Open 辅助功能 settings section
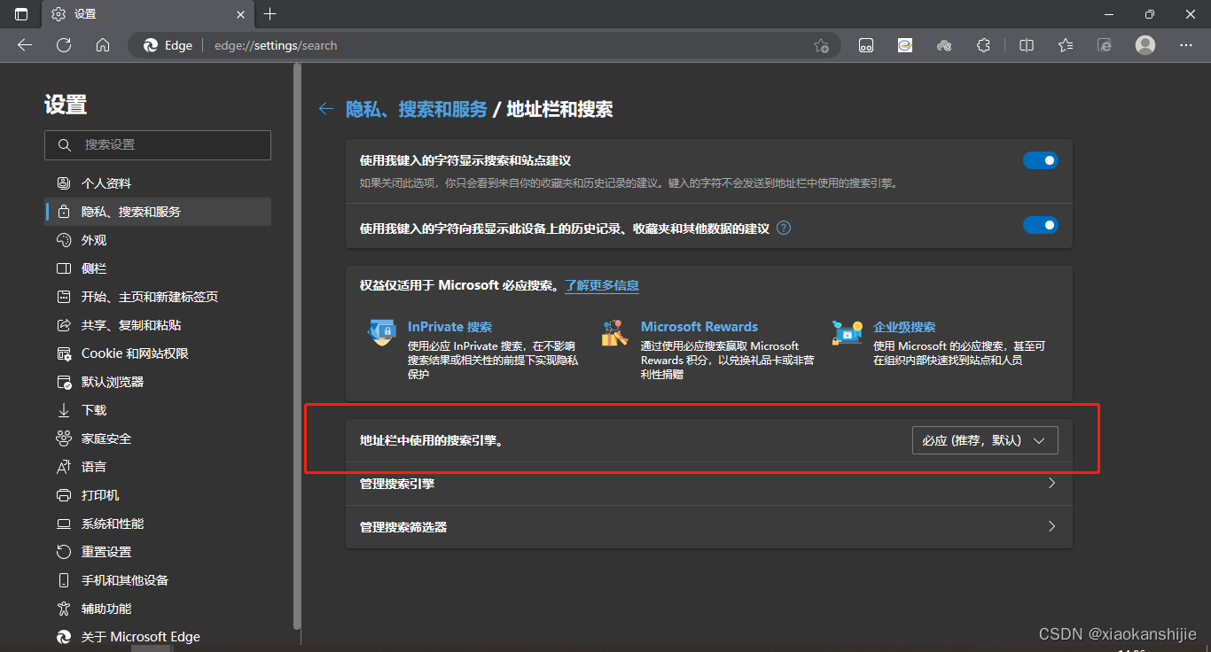The width and height of the screenshot is (1211, 652). 158,609
